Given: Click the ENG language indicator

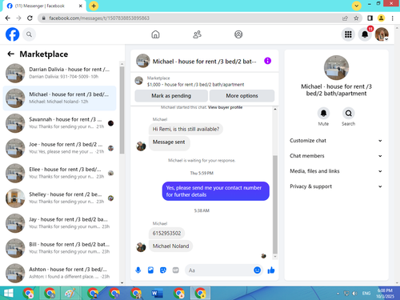Looking at the screenshot, I should tap(366, 294).
